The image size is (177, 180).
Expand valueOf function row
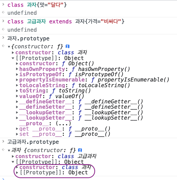pos(17,96)
